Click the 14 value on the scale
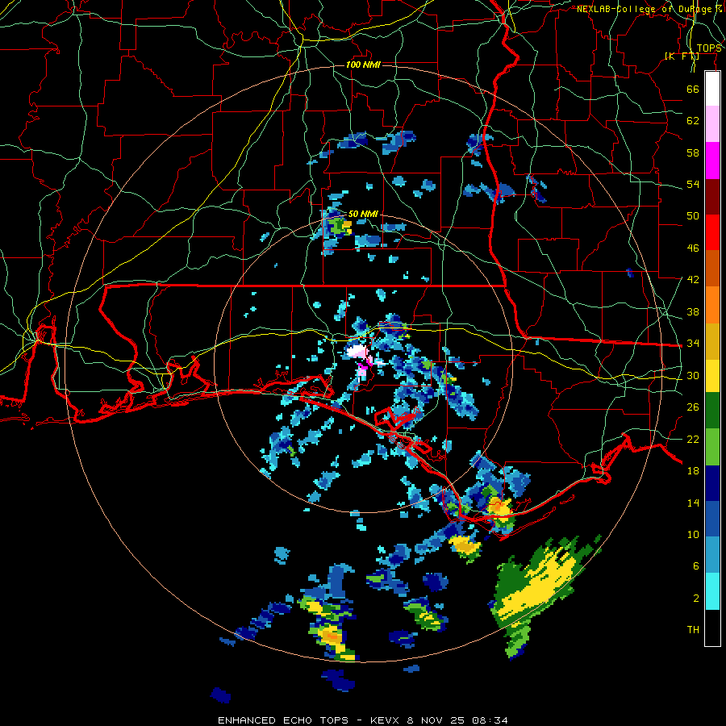The image size is (726, 726). 693,503
